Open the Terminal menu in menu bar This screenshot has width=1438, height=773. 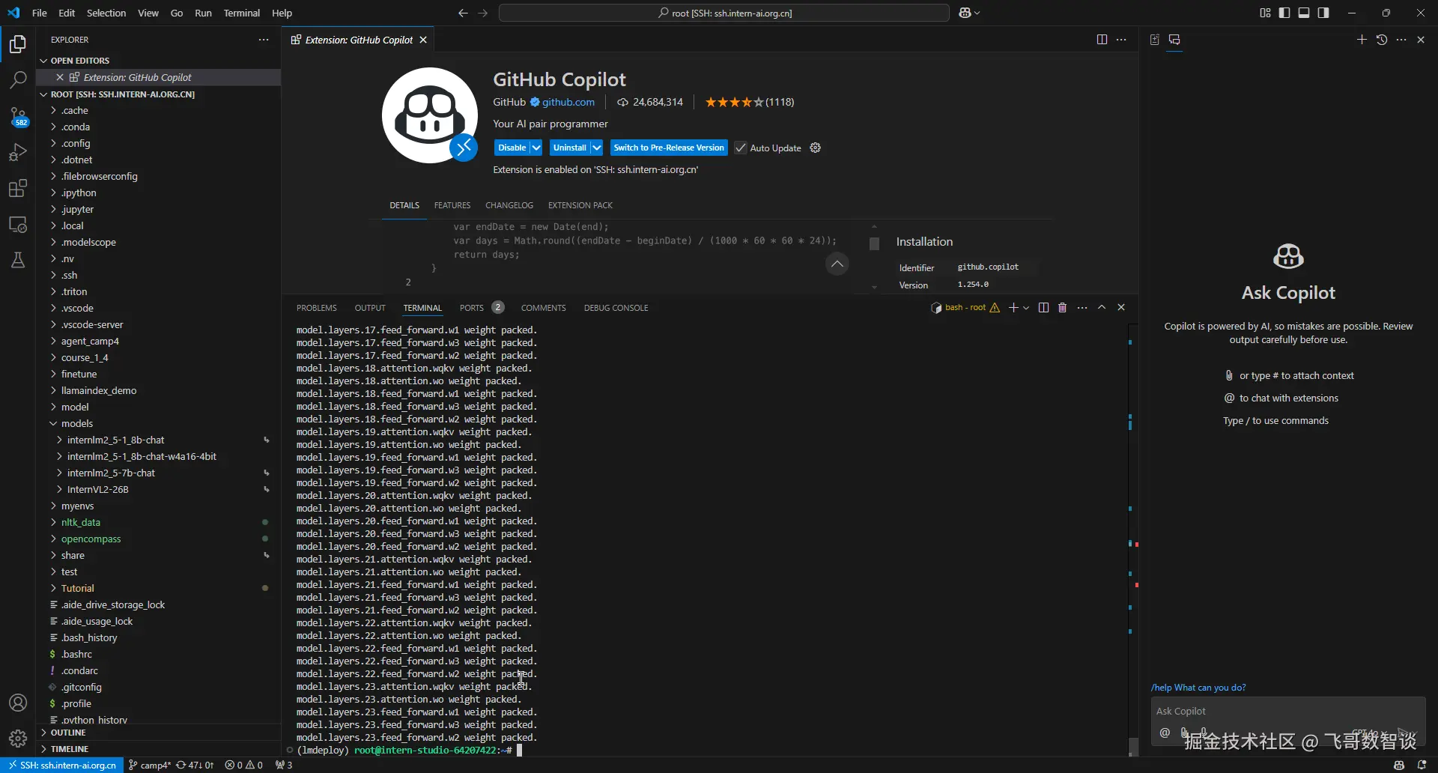(x=241, y=13)
